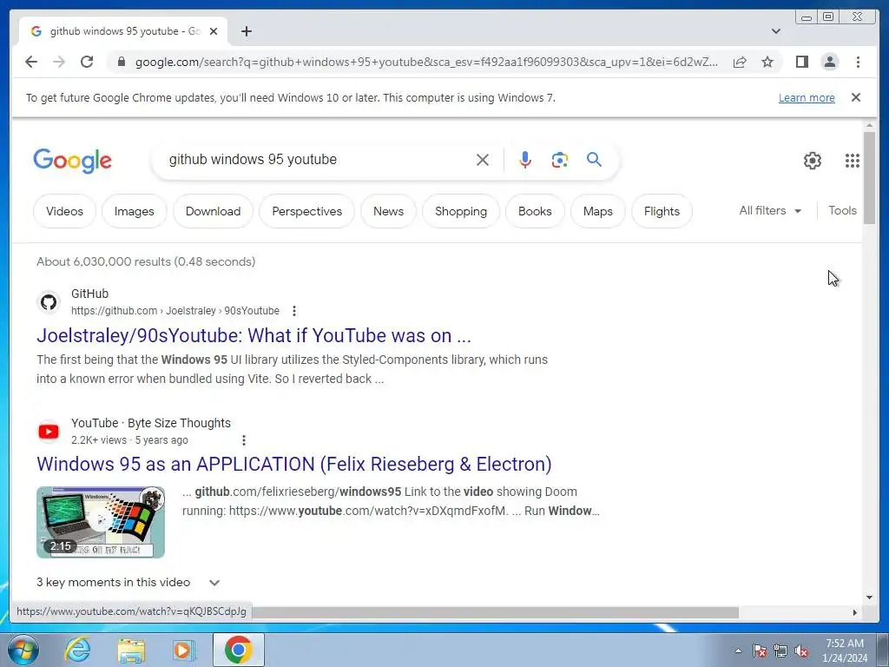Click the GitHub favicon in first result
Image resolution: width=889 pixels, height=667 pixels.
click(49, 302)
